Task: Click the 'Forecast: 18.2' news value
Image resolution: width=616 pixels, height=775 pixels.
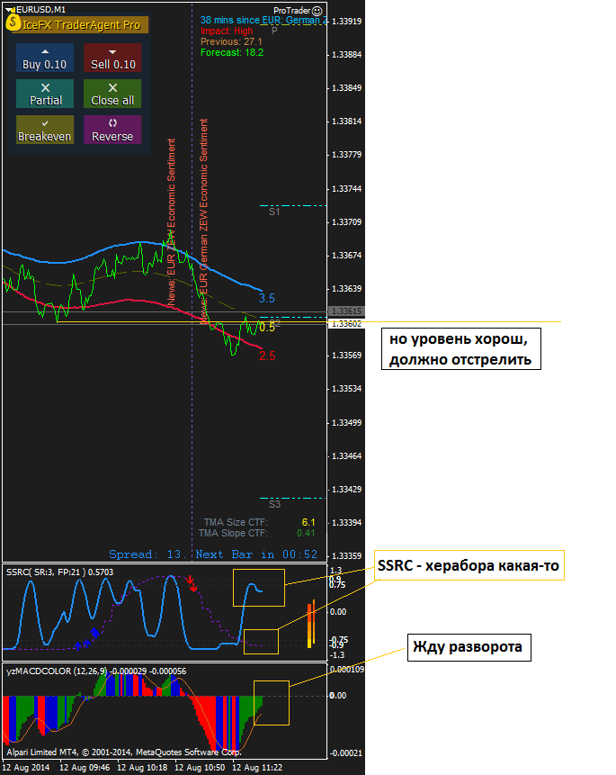Action: tap(232, 53)
